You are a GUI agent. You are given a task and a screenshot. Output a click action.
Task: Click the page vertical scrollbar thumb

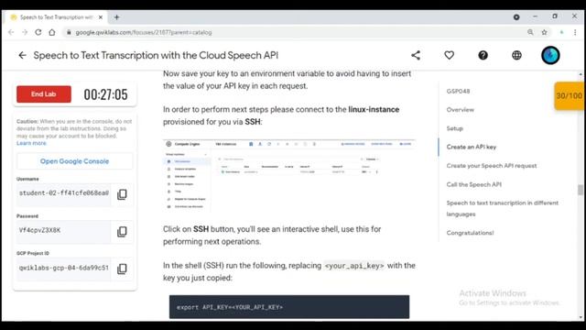pos(580,190)
